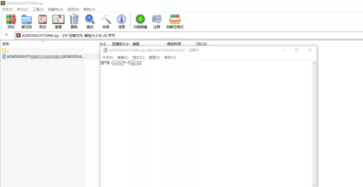Select the A2W550GIIYT file row
This screenshot has width=363, height=187.
pos(43,57)
